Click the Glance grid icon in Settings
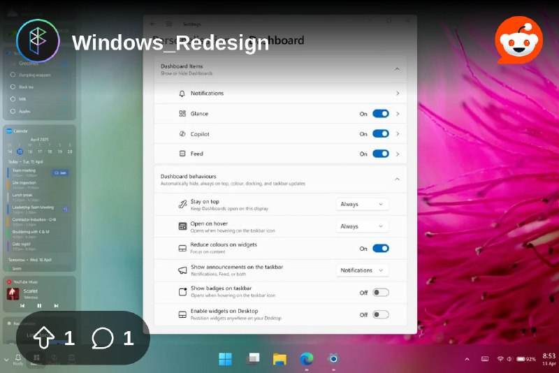Viewport: 559px width, 373px height. pos(182,114)
